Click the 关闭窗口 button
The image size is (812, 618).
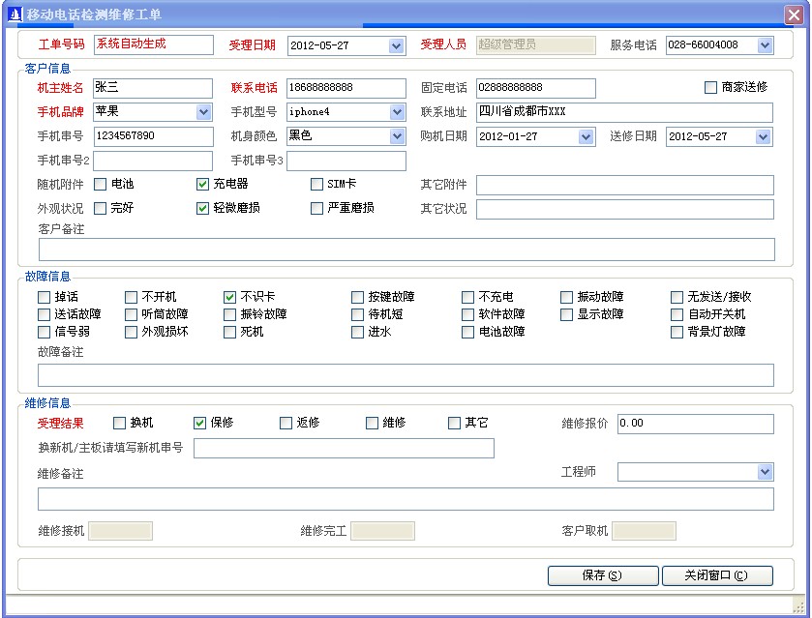click(x=716, y=574)
